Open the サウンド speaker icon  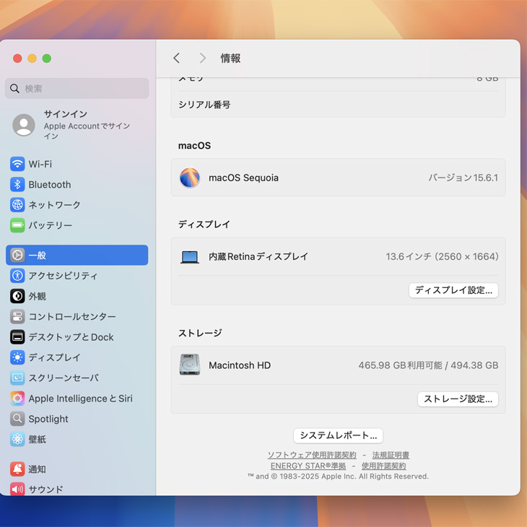point(17,489)
